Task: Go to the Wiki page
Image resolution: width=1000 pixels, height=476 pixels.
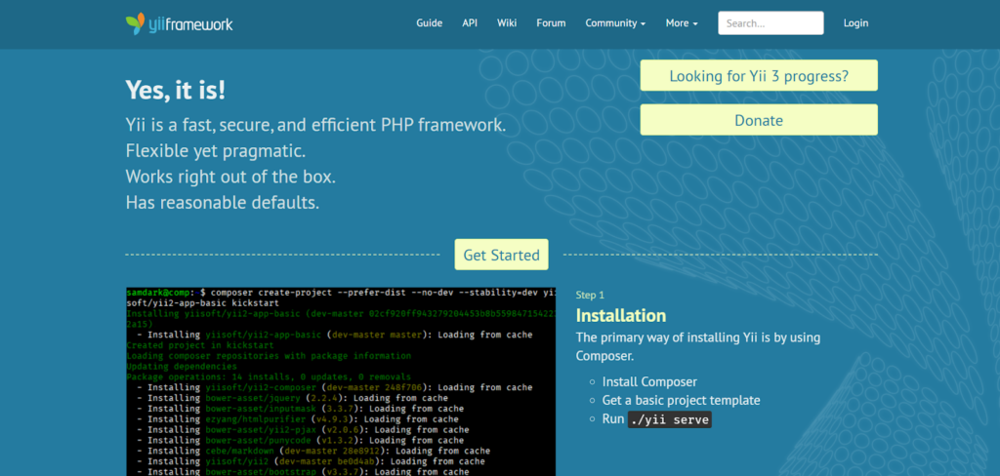Action: click(x=507, y=23)
